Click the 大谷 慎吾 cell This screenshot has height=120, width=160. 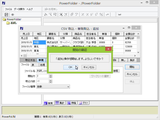[x=91, y=42]
